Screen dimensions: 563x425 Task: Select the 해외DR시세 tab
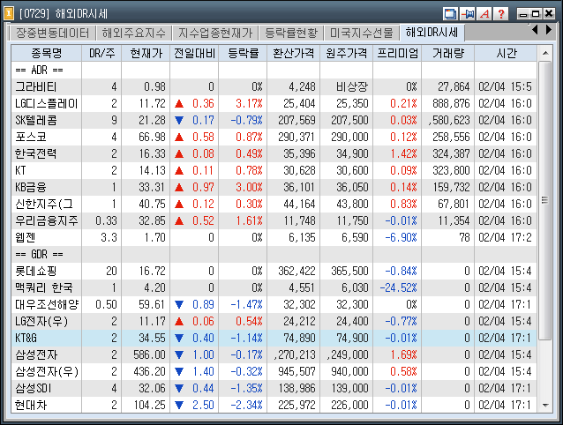tap(432, 33)
